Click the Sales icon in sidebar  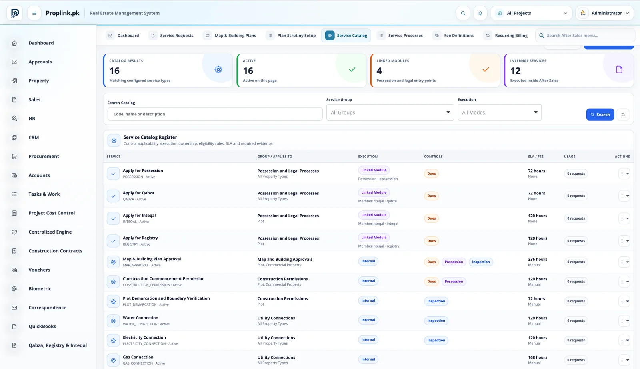(14, 100)
